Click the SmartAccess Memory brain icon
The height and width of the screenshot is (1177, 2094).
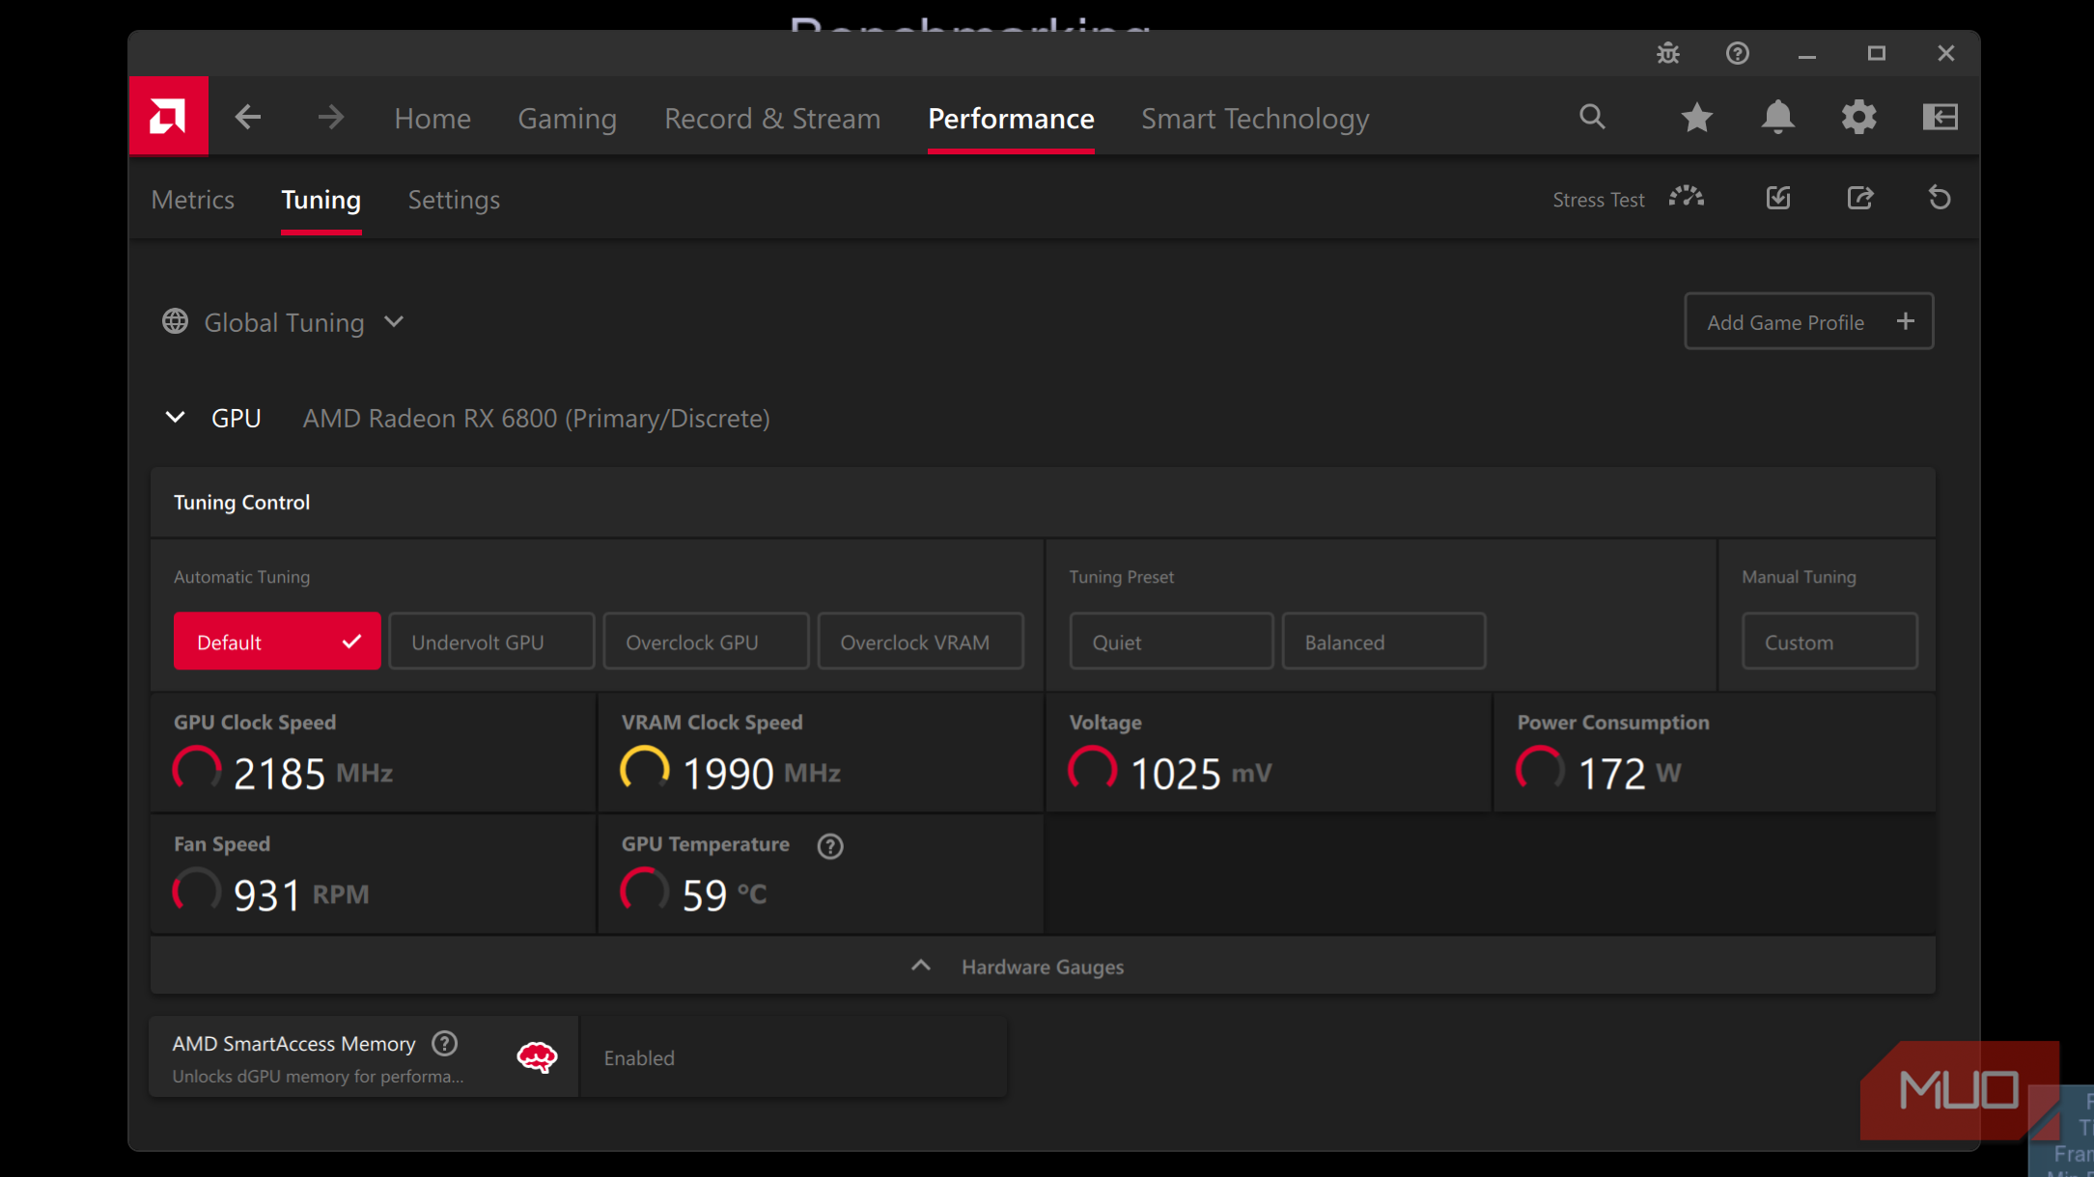pyautogui.click(x=537, y=1057)
